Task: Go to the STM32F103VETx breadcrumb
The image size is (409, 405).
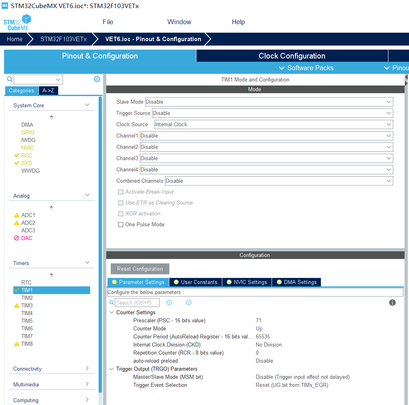Action: [x=63, y=39]
